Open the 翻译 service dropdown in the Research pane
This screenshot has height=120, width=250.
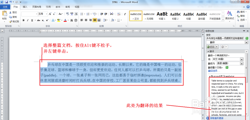click(x=246, y=42)
